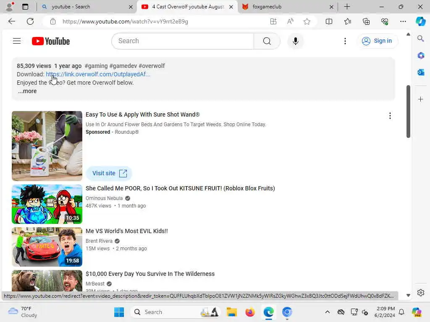
Task: Open the Favorites list
Action: (347, 21)
